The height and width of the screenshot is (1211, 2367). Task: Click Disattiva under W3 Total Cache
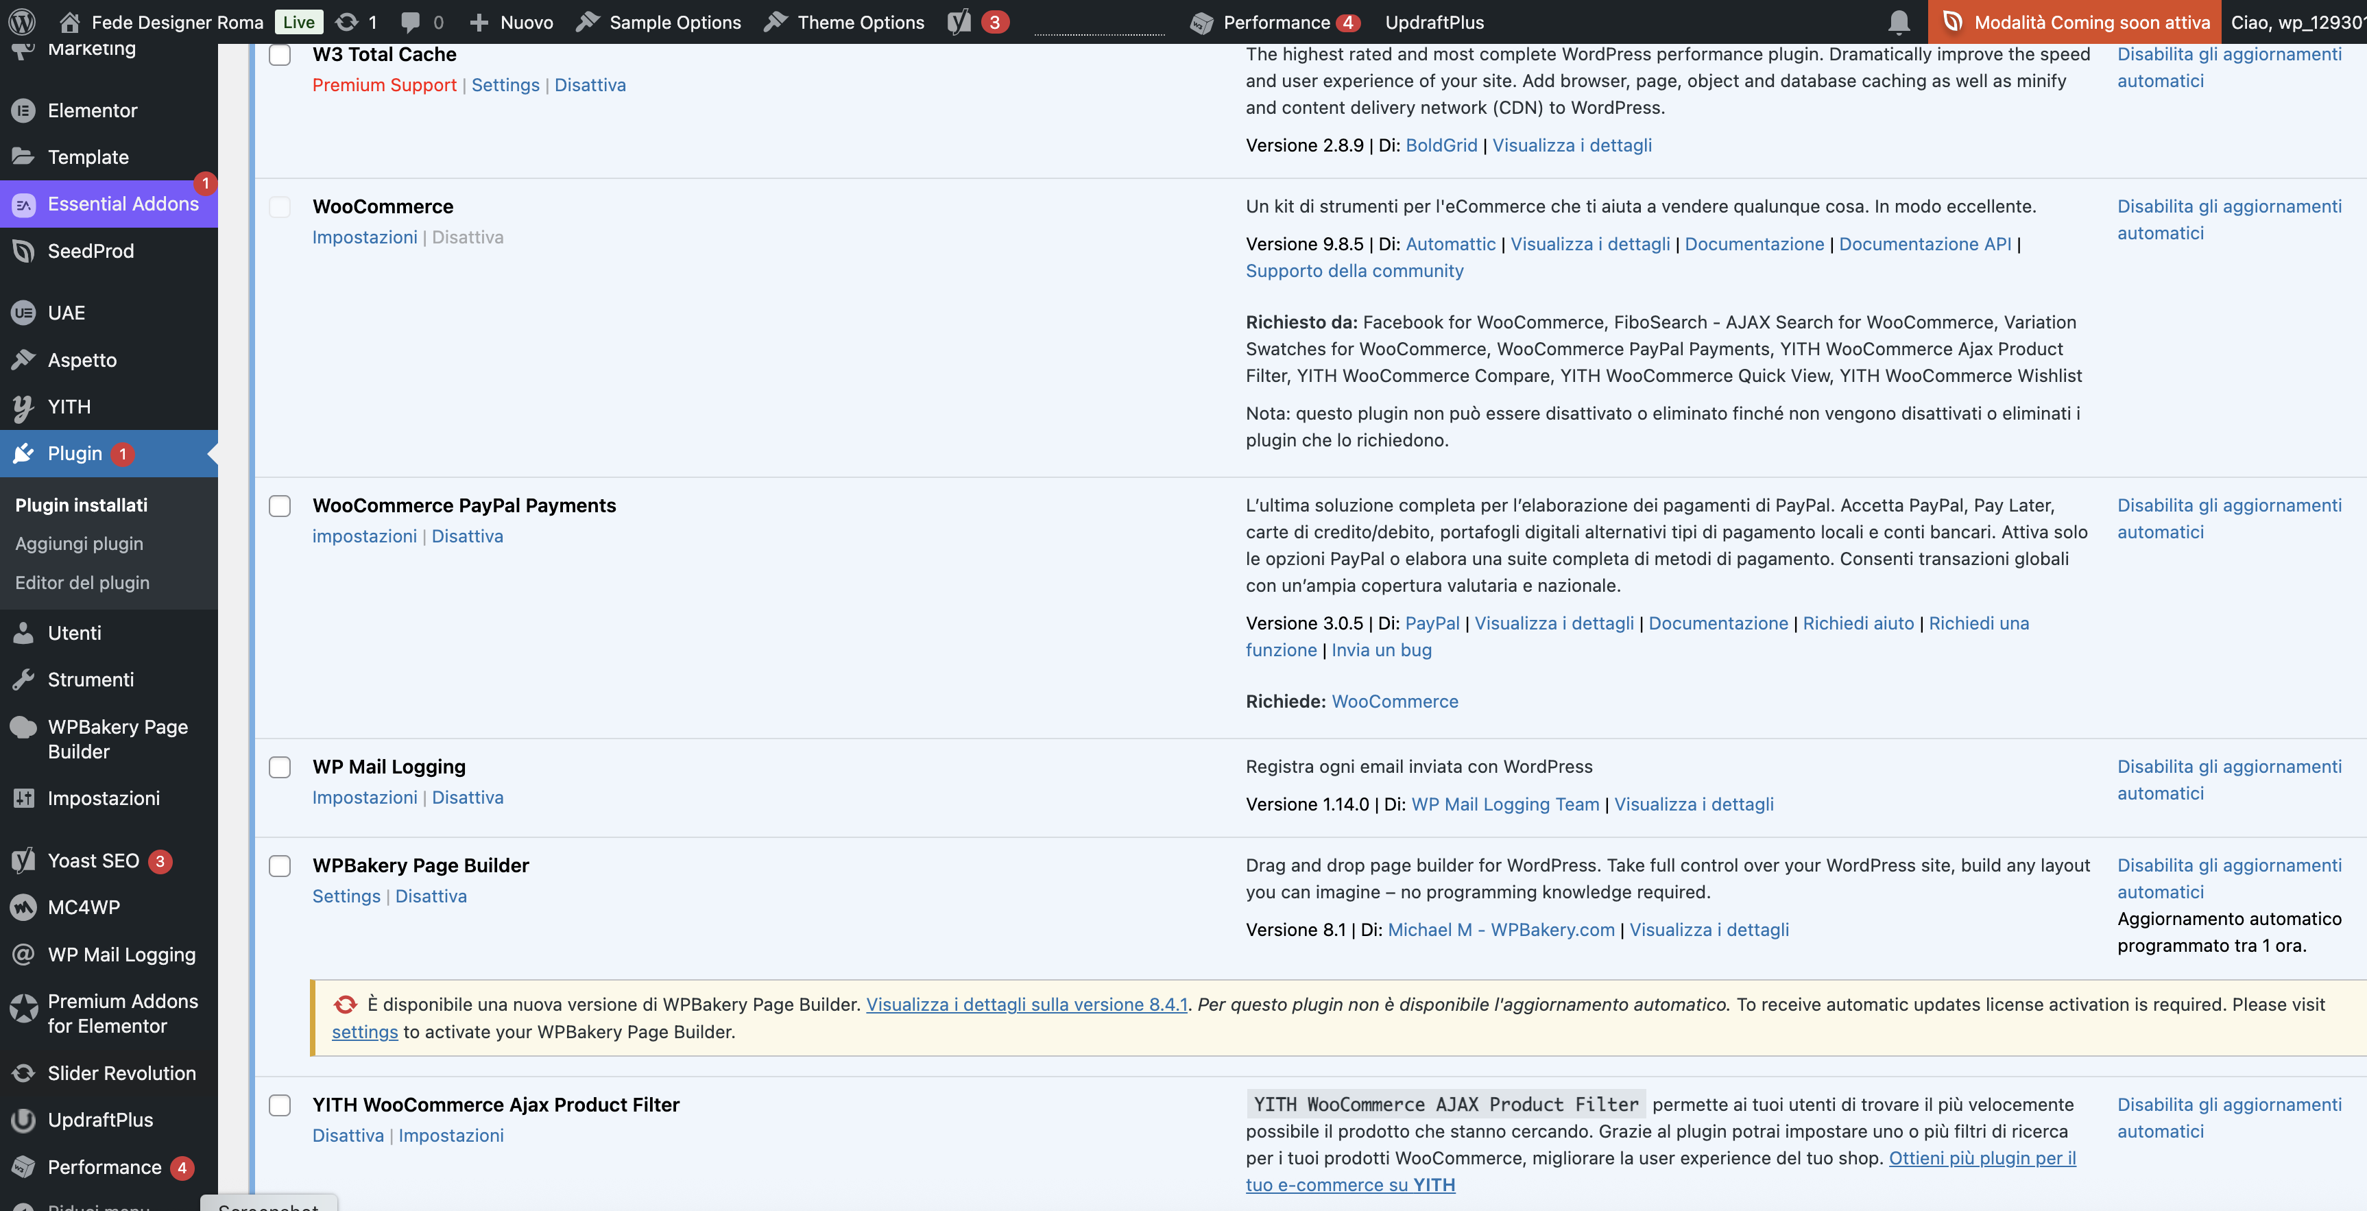(590, 84)
